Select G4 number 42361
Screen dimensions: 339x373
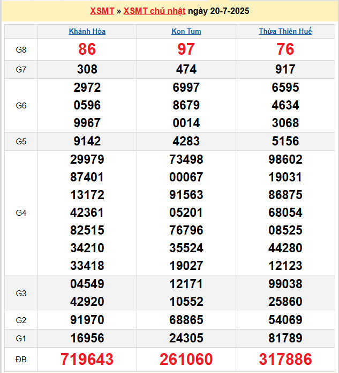tap(87, 213)
